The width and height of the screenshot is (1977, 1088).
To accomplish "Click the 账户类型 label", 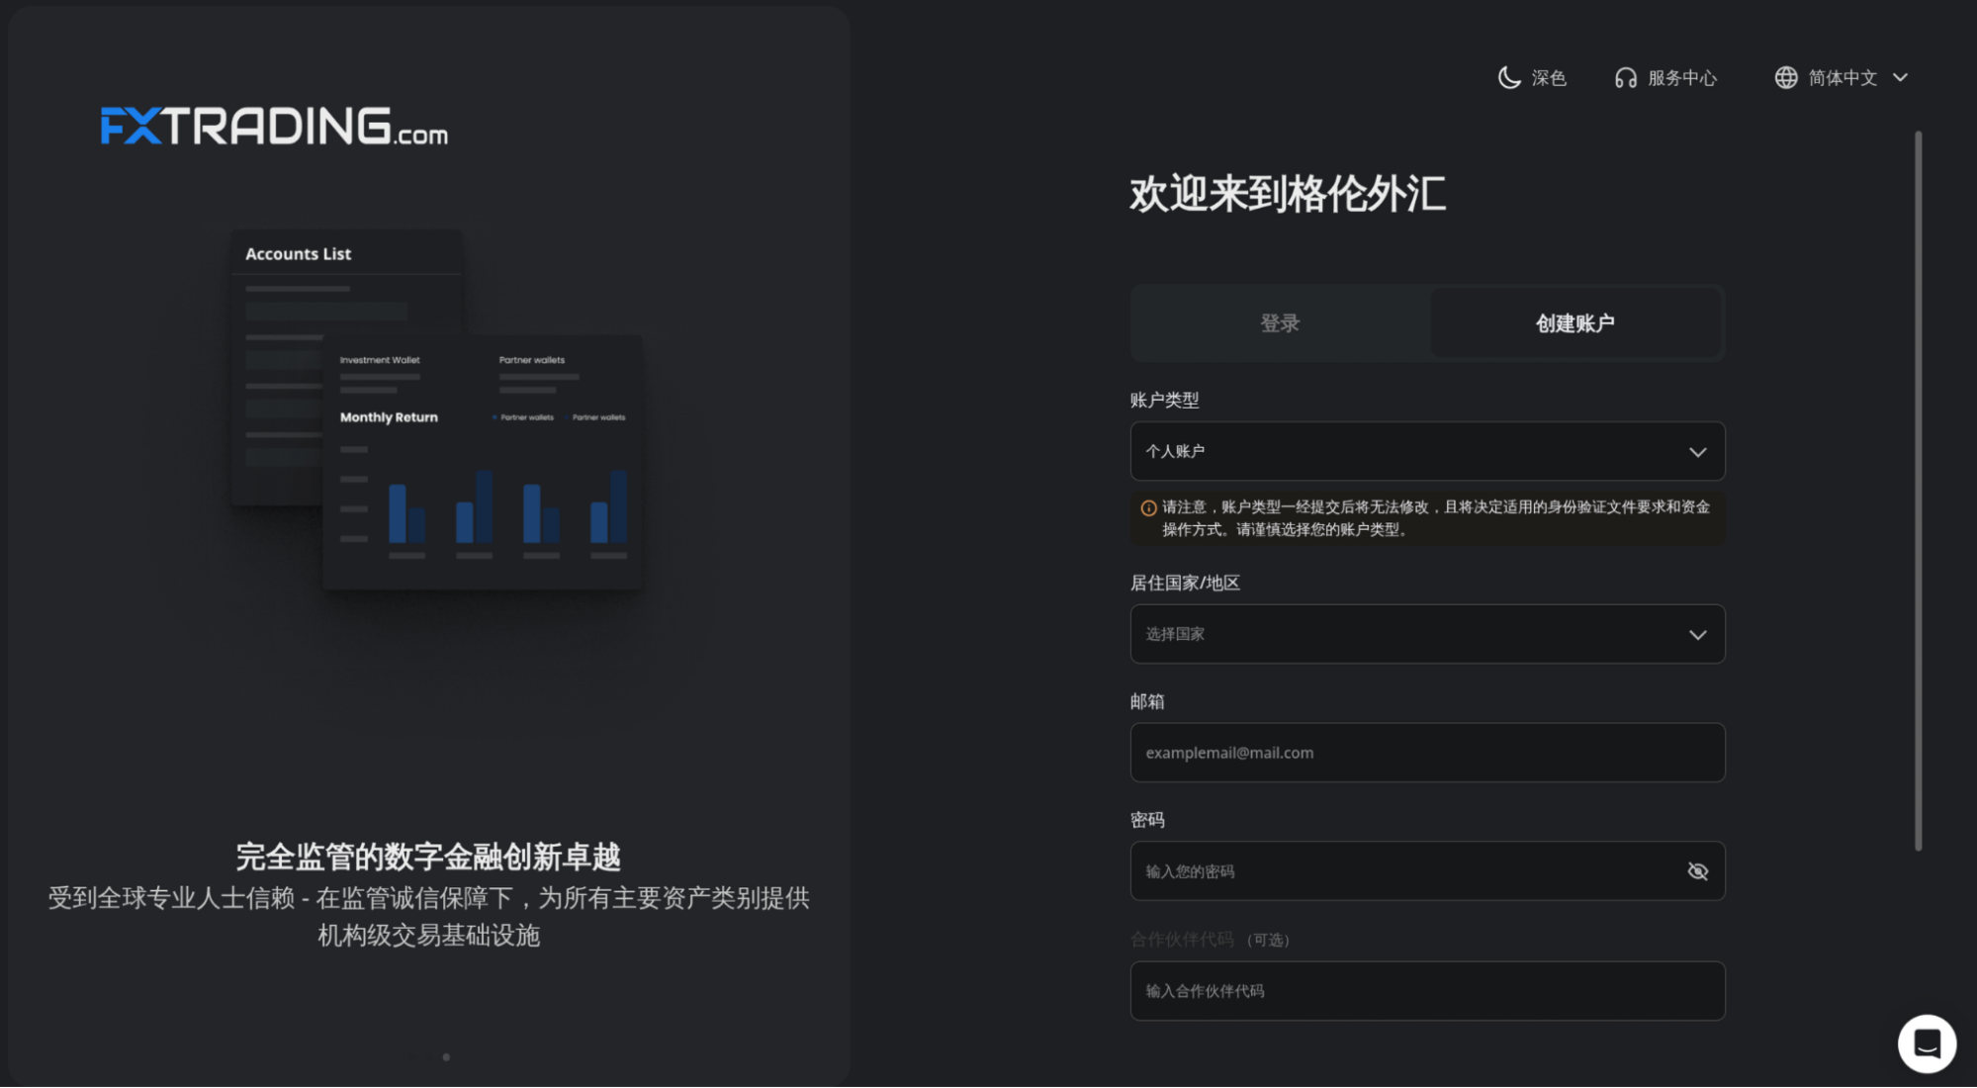I will coord(1164,401).
